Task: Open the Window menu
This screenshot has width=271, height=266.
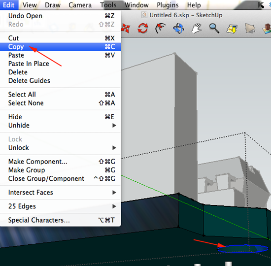Action: (x=136, y=5)
